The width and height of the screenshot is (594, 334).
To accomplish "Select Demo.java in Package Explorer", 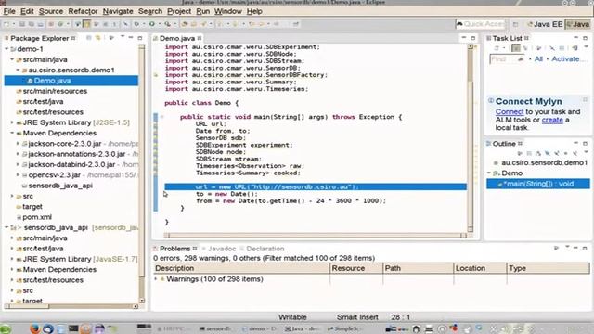I will point(71,81).
